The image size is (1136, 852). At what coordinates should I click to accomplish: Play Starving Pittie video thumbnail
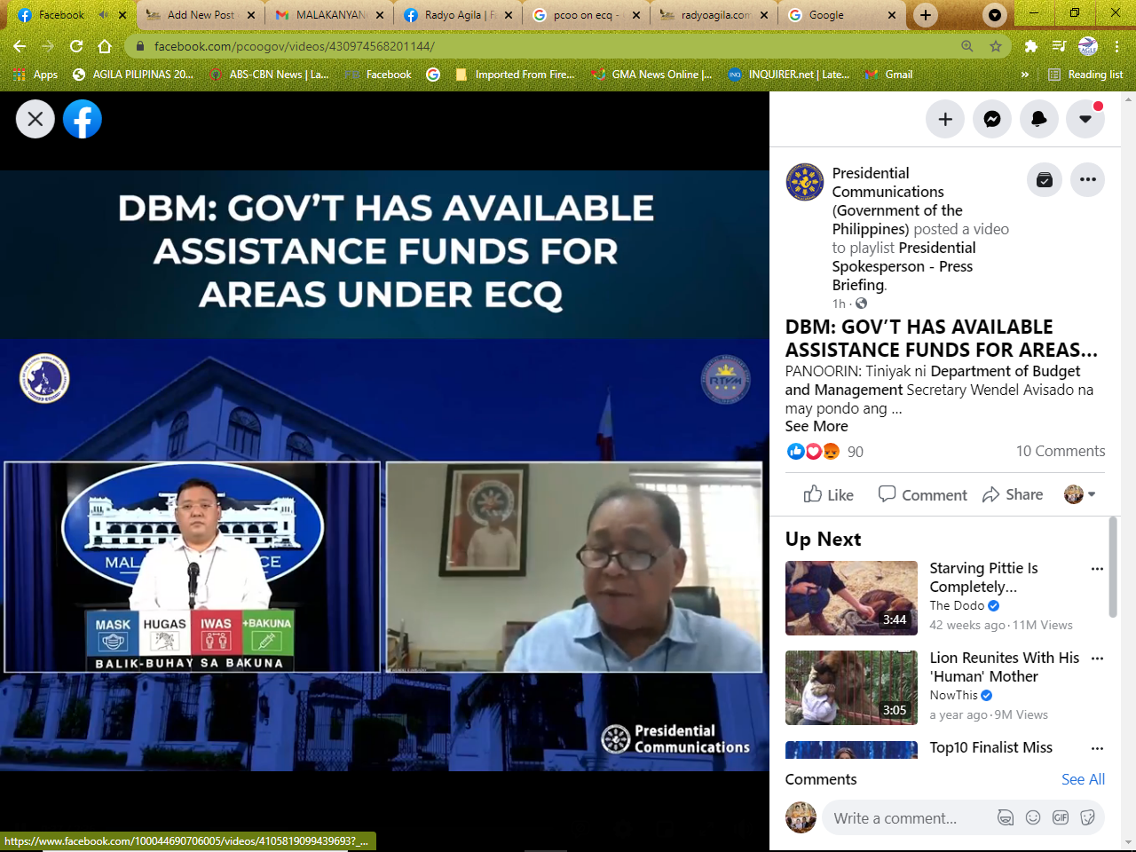pos(851,597)
